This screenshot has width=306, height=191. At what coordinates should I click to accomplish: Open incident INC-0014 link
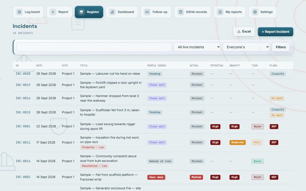click(23, 161)
